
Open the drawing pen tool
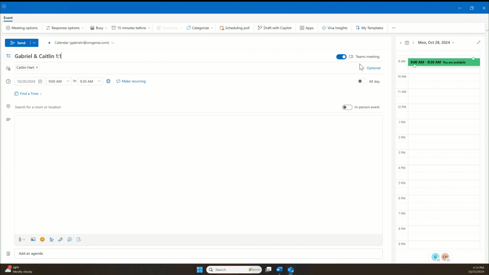(61, 239)
